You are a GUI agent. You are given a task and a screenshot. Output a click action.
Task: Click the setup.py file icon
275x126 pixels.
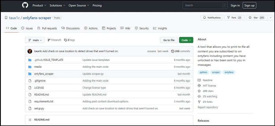30,108
